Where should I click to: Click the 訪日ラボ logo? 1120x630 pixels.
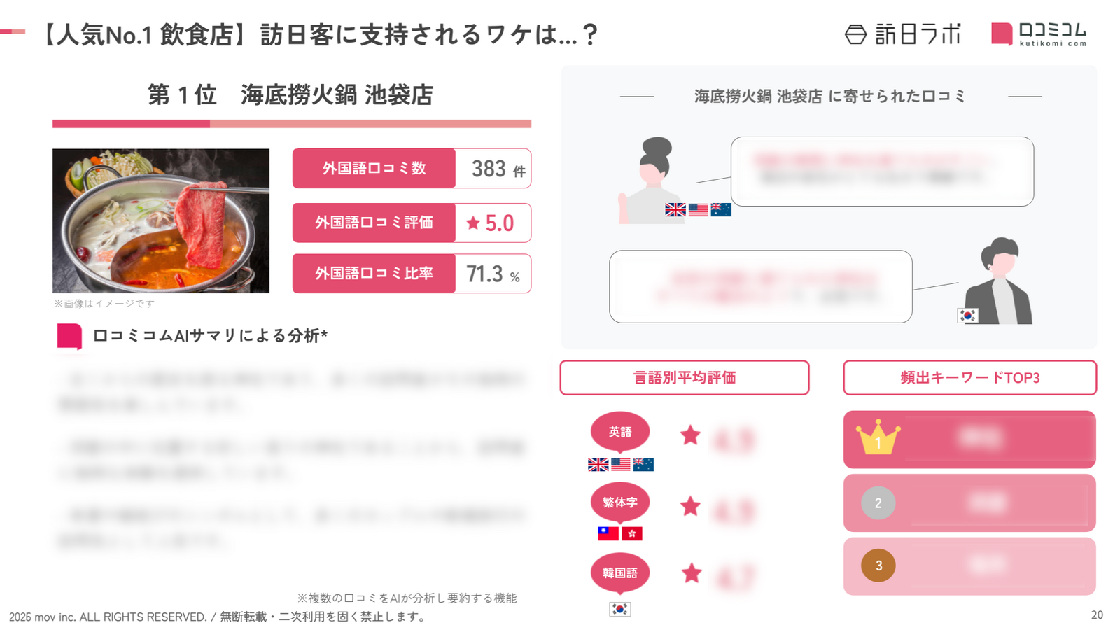click(902, 34)
